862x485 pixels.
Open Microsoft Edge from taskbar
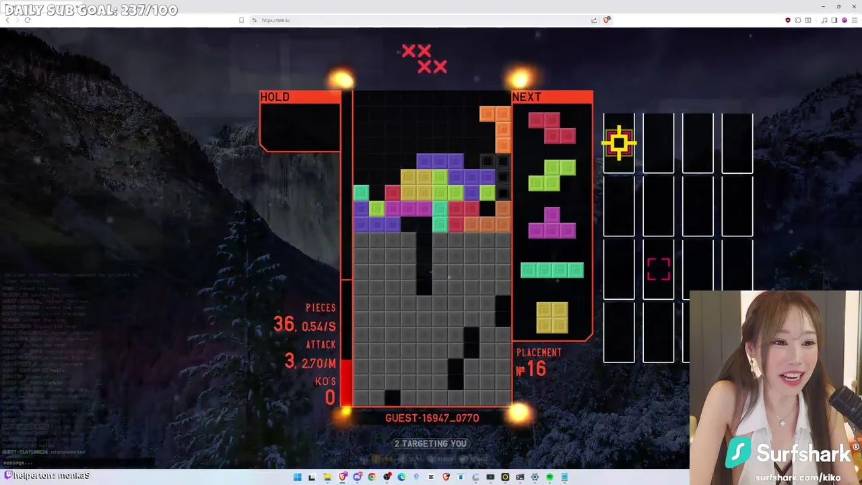[401, 478]
